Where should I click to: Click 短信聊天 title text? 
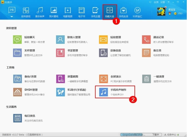pos(30,37)
